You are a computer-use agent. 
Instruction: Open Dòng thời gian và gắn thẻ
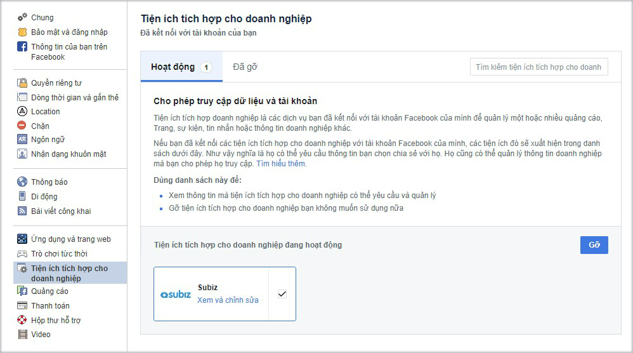[x=75, y=97]
